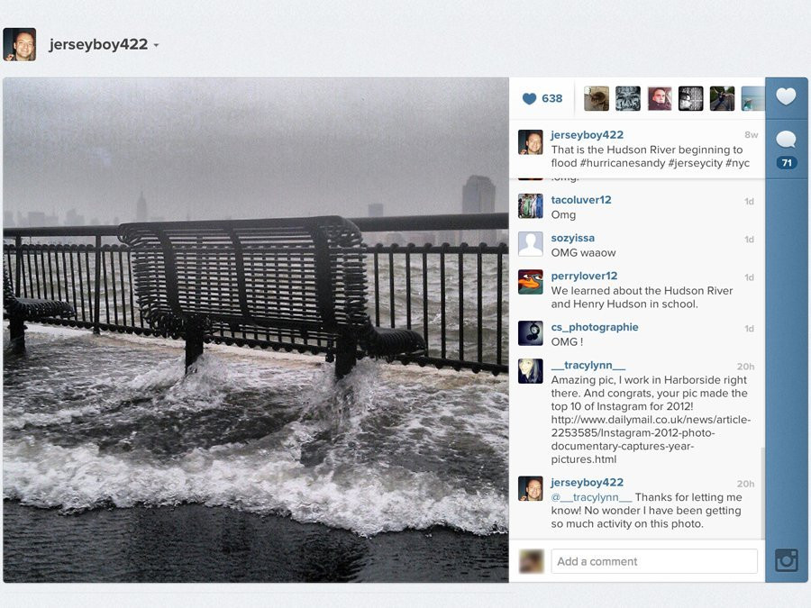Click the heart like icon in blue sidebar
Viewport: 811px width, 608px height.
click(786, 96)
